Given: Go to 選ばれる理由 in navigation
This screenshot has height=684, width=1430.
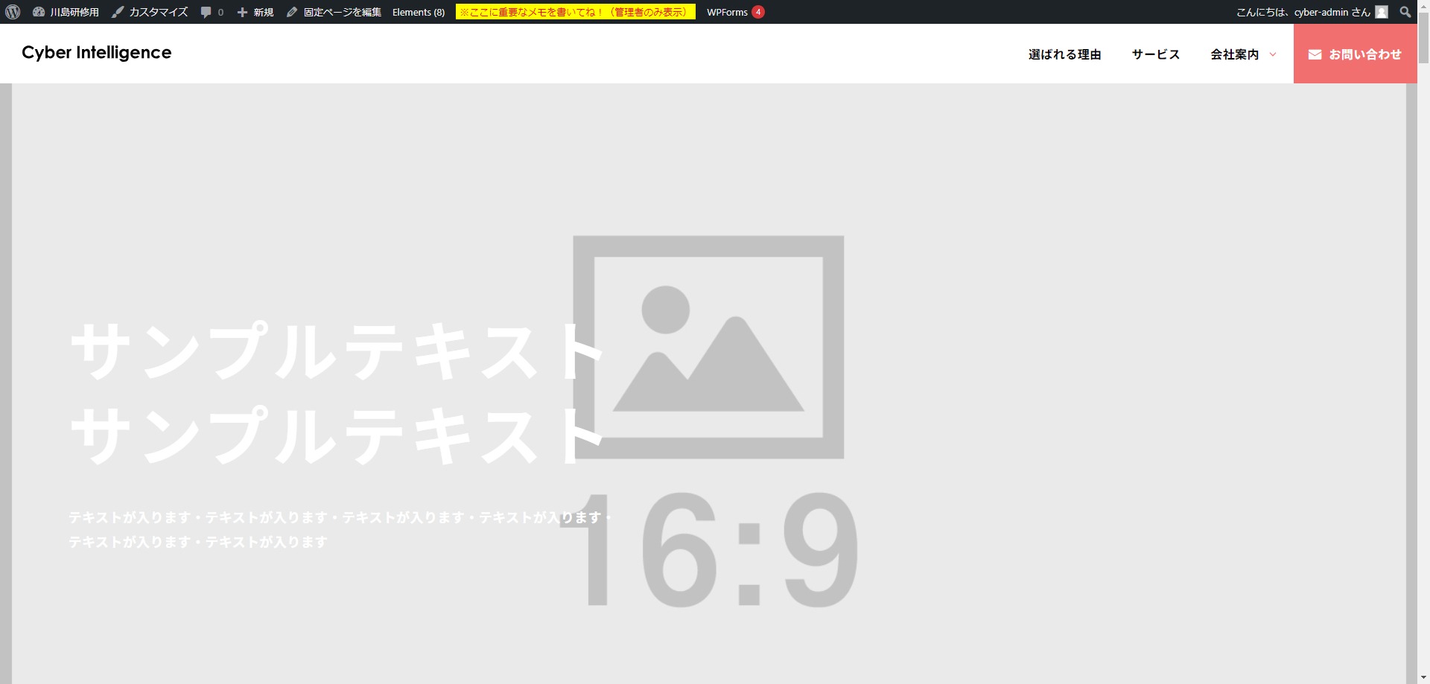Looking at the screenshot, I should click(x=1064, y=54).
